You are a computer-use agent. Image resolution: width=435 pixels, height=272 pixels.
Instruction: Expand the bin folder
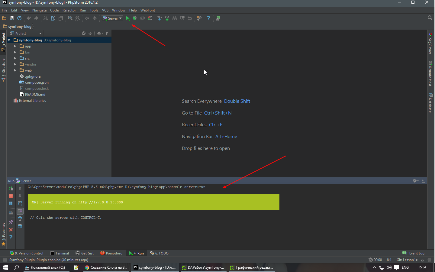tap(15, 52)
